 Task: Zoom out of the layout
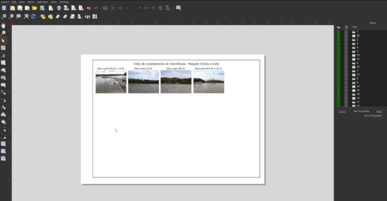[x=12, y=17]
